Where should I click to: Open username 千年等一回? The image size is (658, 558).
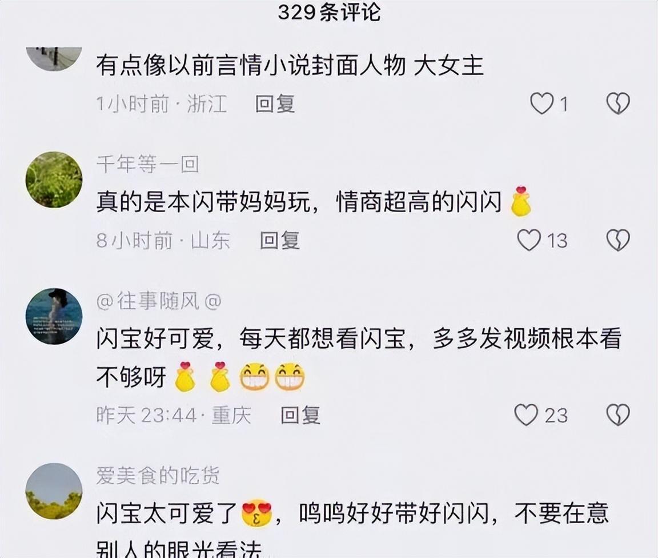click(x=148, y=164)
